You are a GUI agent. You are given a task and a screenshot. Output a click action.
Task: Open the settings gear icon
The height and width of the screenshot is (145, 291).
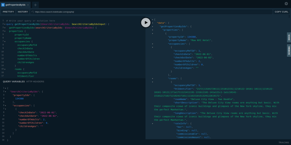286,4
